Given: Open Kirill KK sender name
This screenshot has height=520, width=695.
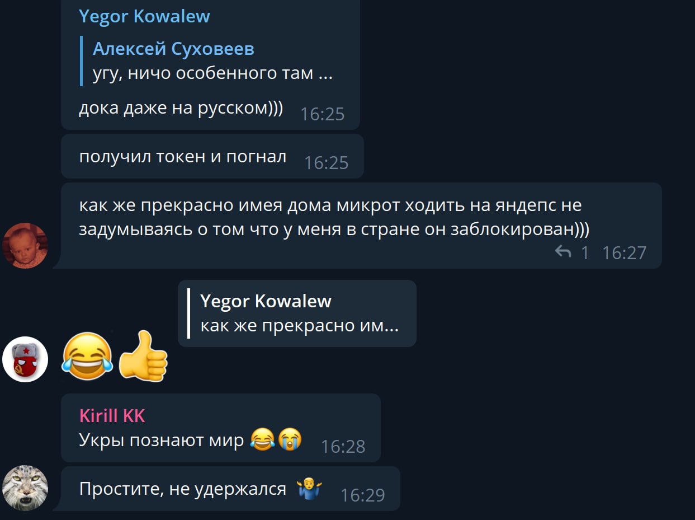Looking at the screenshot, I should coord(112,415).
